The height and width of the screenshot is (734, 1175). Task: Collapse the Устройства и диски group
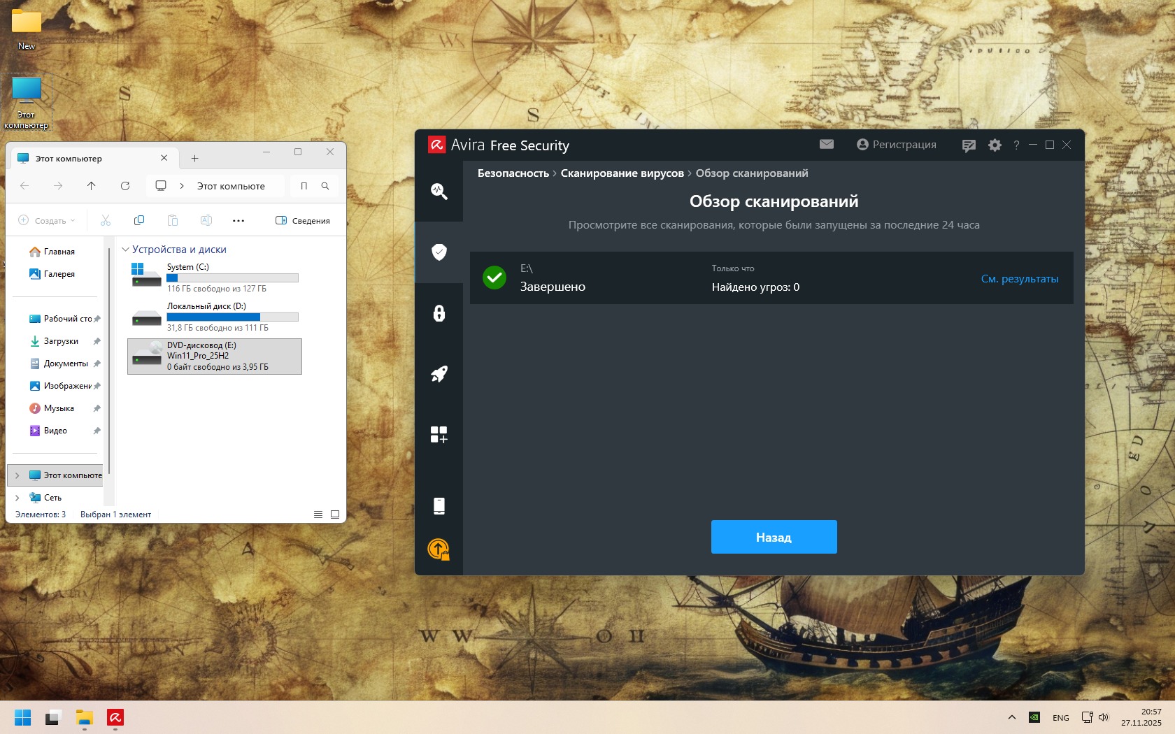pyautogui.click(x=126, y=250)
